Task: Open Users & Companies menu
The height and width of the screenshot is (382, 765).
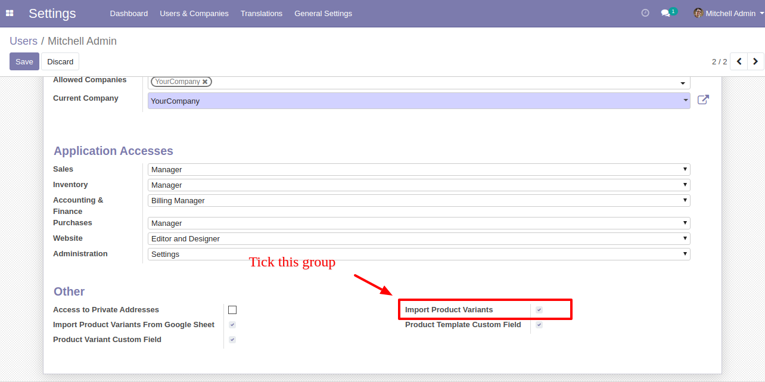Action: tap(194, 13)
